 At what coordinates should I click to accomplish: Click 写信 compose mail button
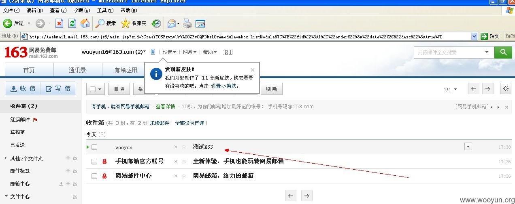coord(58,88)
